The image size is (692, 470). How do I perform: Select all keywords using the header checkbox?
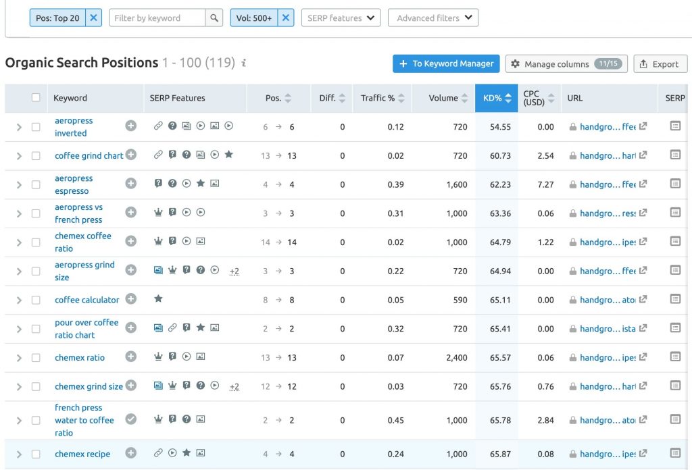pyautogui.click(x=37, y=98)
